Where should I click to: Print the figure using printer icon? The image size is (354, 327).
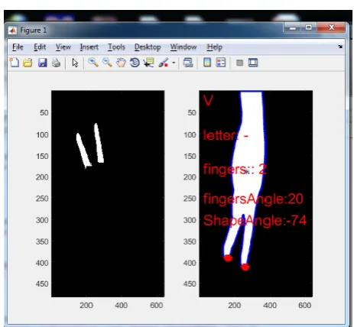tap(56, 63)
